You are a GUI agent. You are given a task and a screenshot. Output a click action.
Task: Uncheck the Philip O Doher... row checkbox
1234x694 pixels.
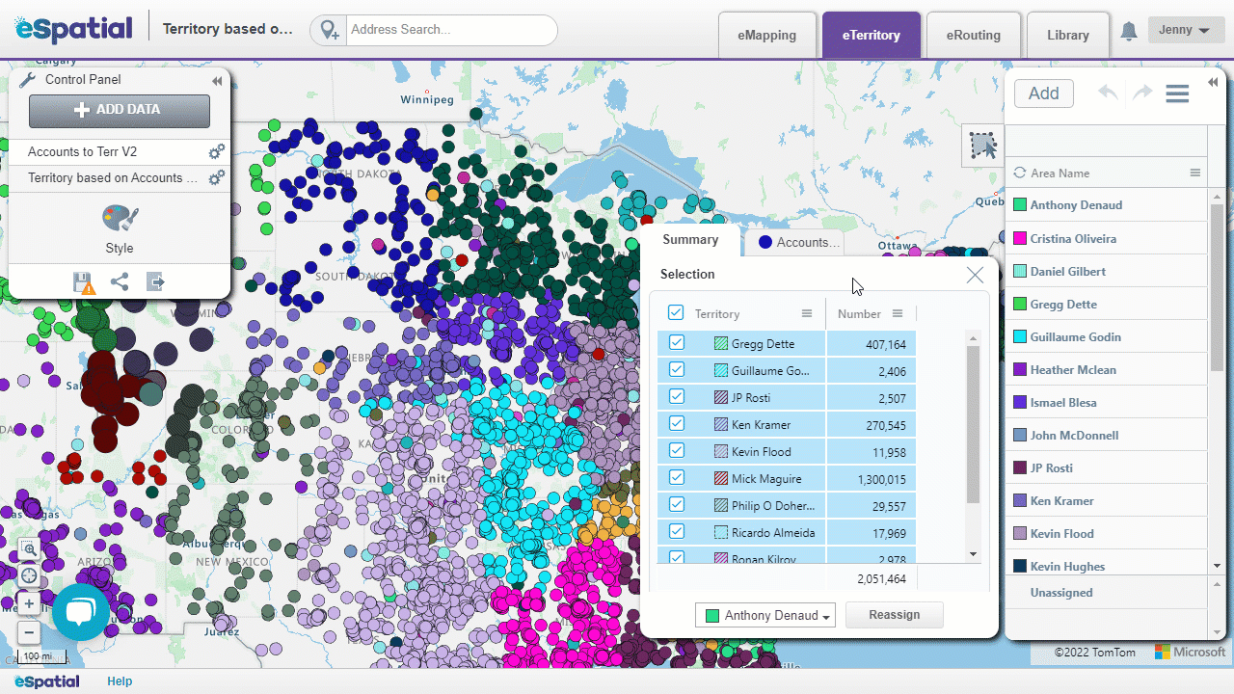676,505
